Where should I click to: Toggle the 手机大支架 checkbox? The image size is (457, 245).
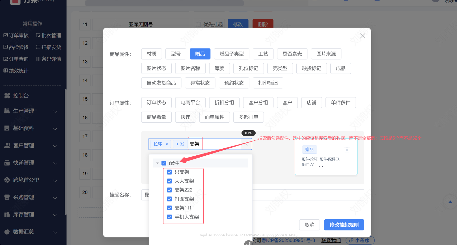coord(170,217)
